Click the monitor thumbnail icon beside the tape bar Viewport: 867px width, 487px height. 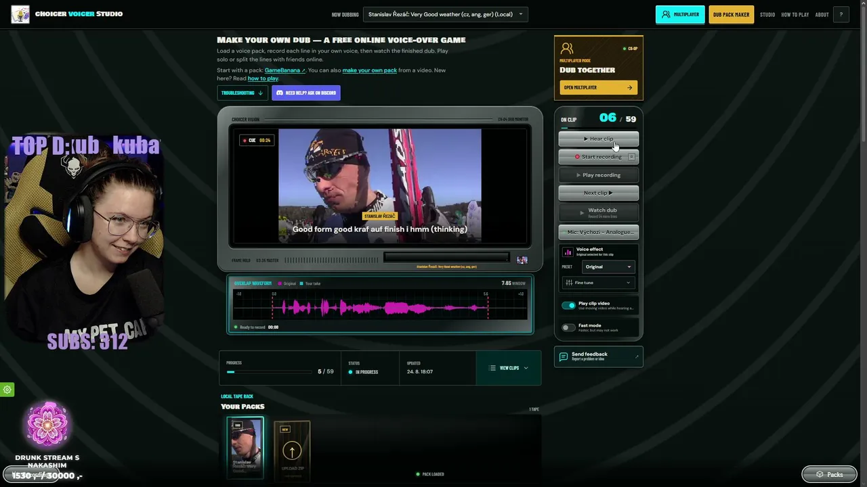[x=522, y=260]
